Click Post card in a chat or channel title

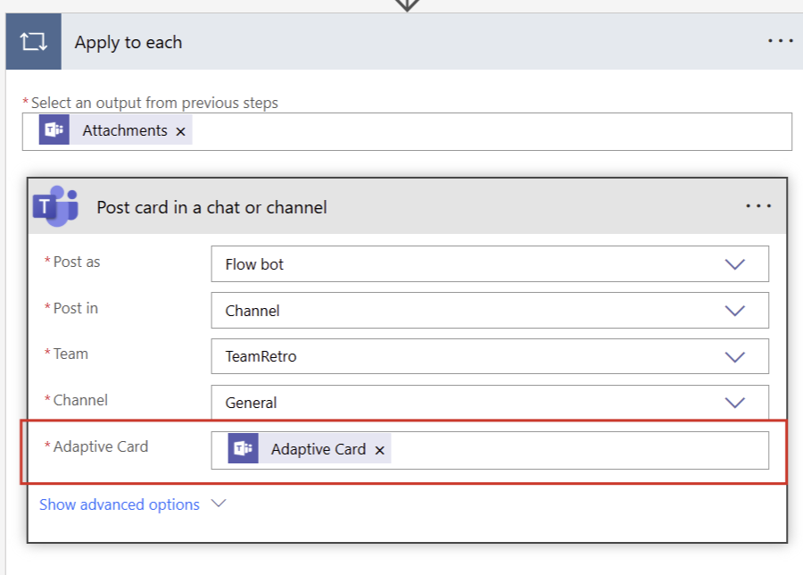[211, 207]
